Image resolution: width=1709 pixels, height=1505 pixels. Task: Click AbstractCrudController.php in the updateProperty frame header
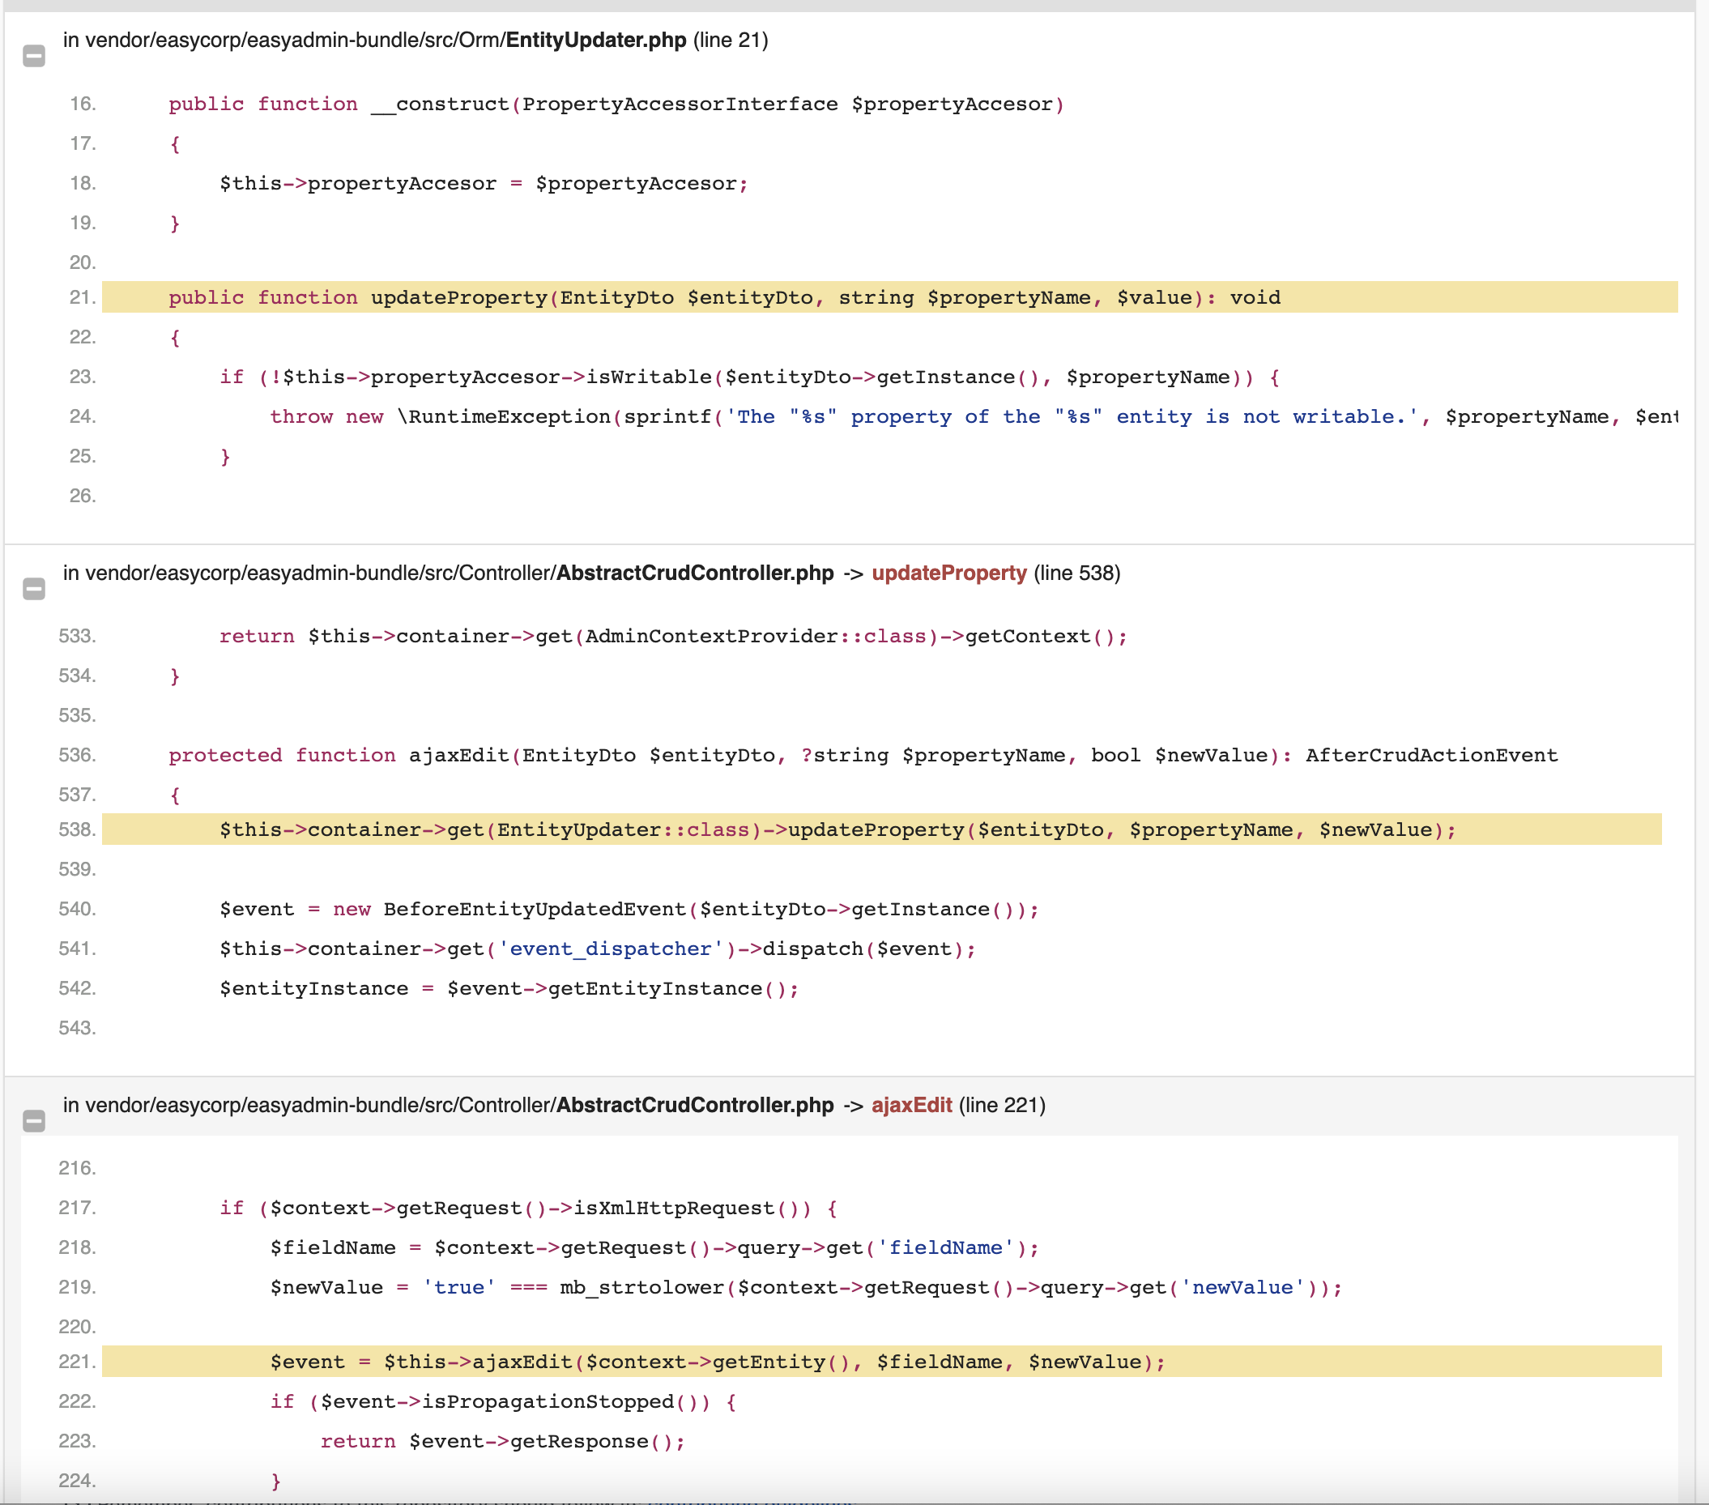pos(695,573)
